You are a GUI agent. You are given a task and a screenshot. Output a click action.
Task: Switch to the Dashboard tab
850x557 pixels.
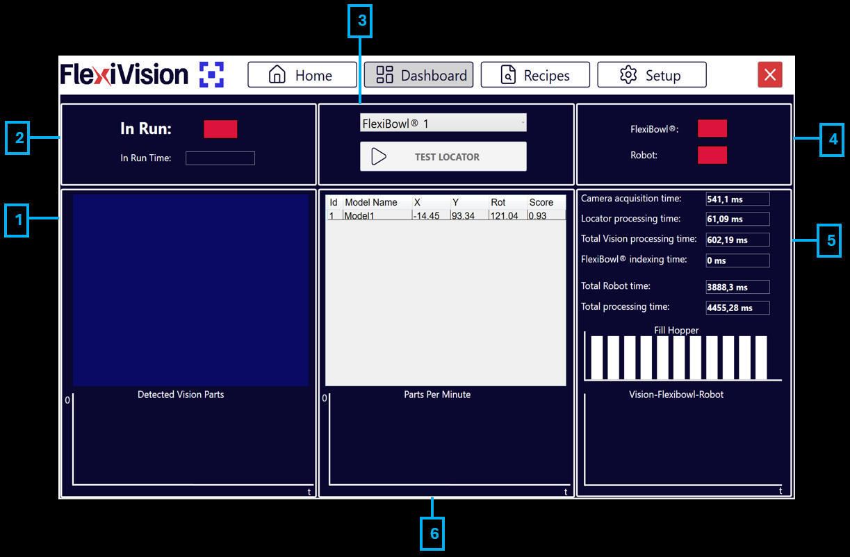click(419, 75)
